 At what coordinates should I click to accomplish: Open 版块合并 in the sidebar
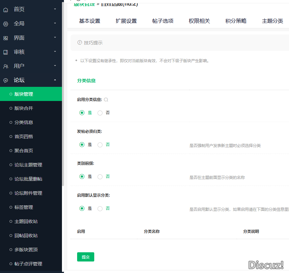(x=31, y=108)
